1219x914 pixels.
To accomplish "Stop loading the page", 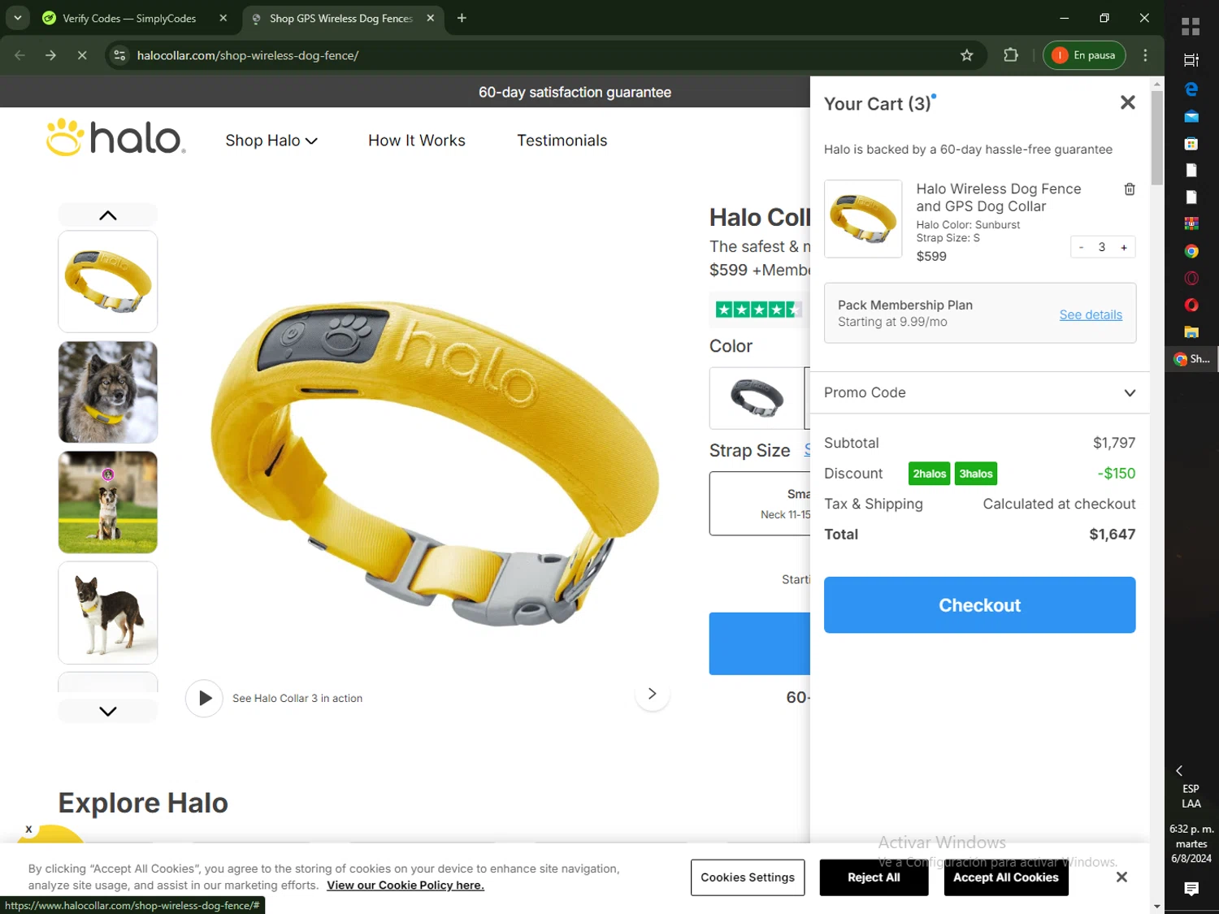I will point(82,55).
